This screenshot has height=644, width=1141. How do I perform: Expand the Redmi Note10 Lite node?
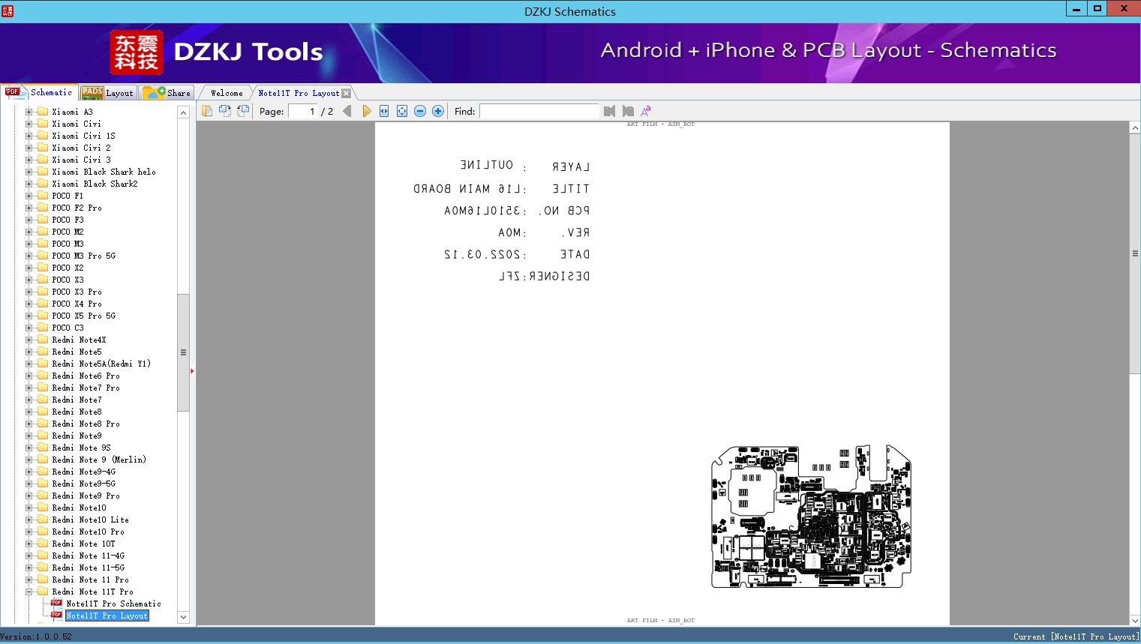[x=29, y=520]
